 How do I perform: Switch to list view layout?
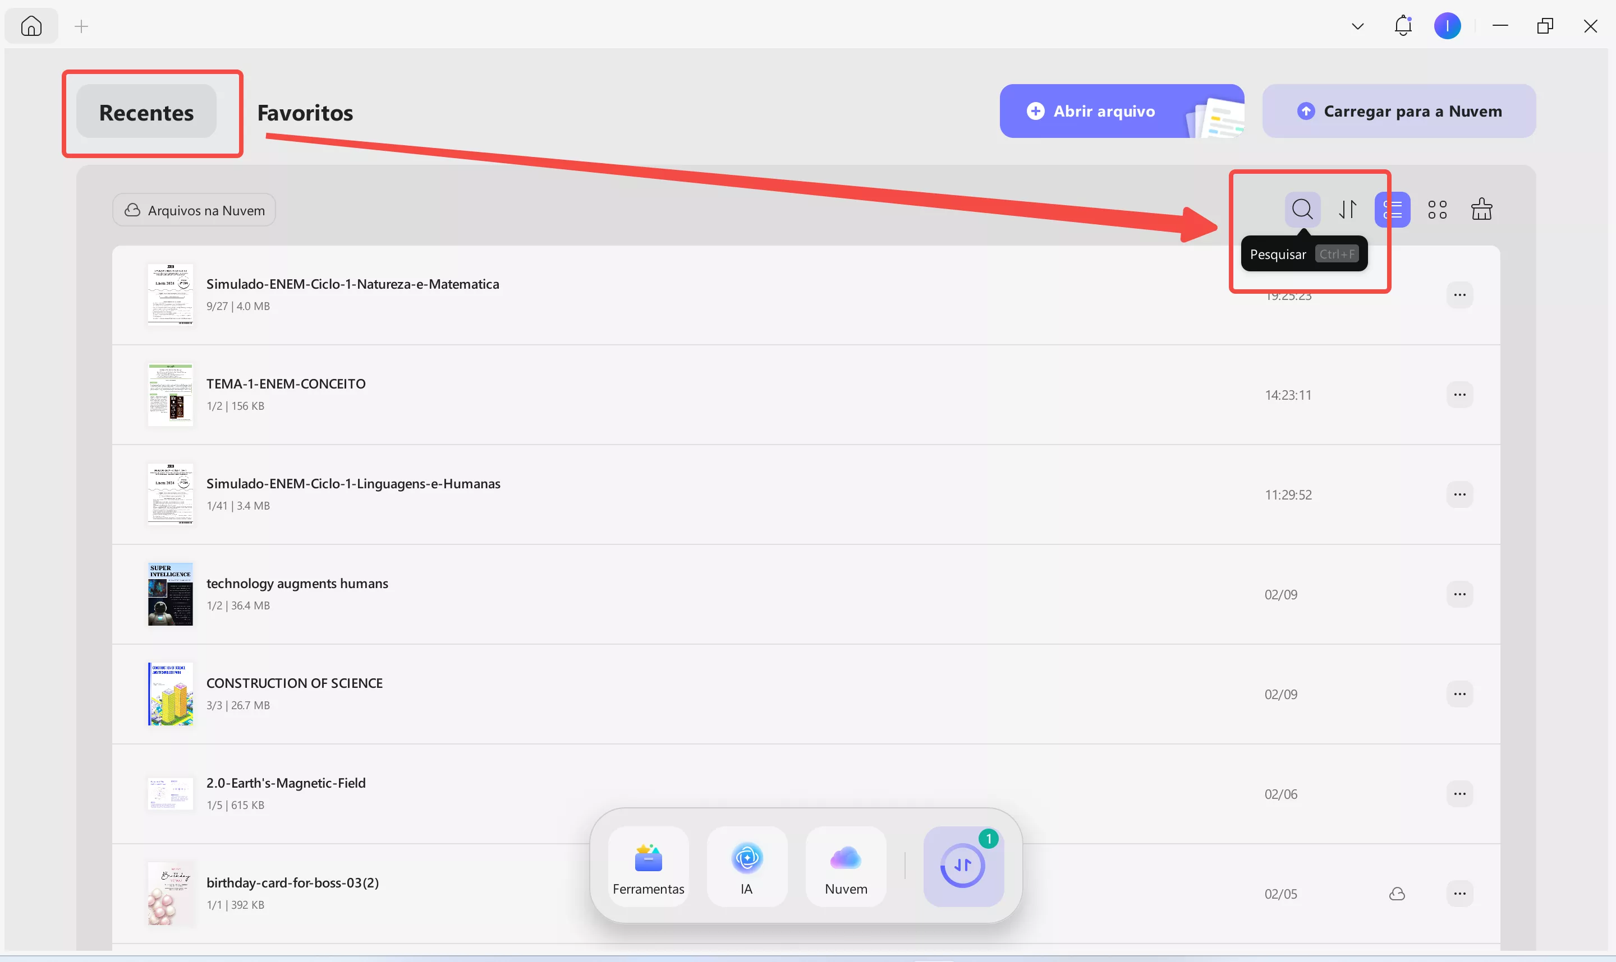tap(1392, 209)
